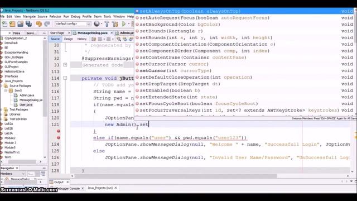Screen dimensions: 357x201
Task: Open the Profile menu
Action: tap(87, 17)
